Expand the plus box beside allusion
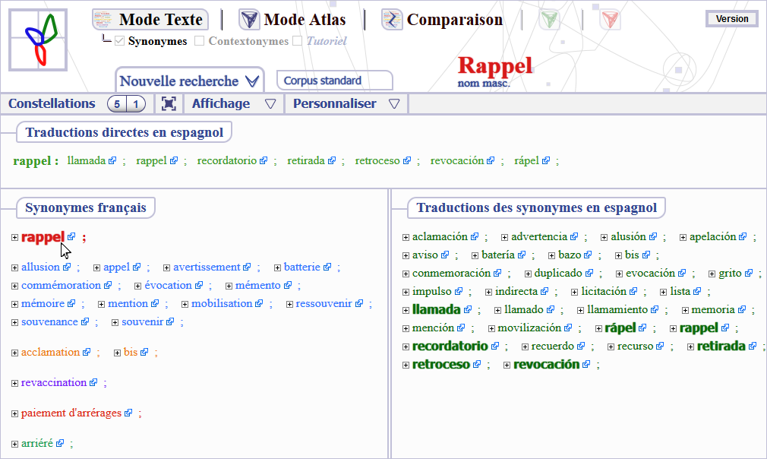767x459 pixels. 15,267
